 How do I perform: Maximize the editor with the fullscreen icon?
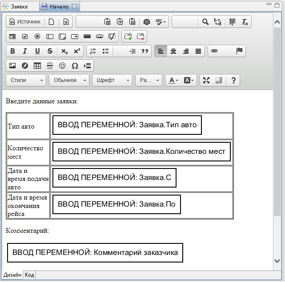[x=206, y=80]
